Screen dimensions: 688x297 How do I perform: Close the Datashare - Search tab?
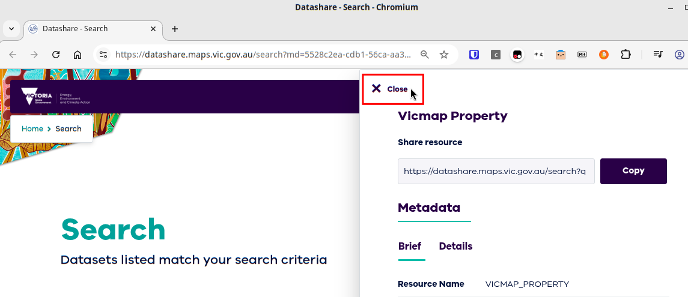(x=153, y=28)
